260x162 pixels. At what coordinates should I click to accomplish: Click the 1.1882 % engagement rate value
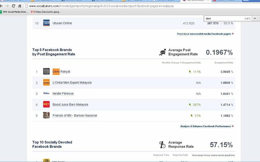pyautogui.click(x=227, y=116)
